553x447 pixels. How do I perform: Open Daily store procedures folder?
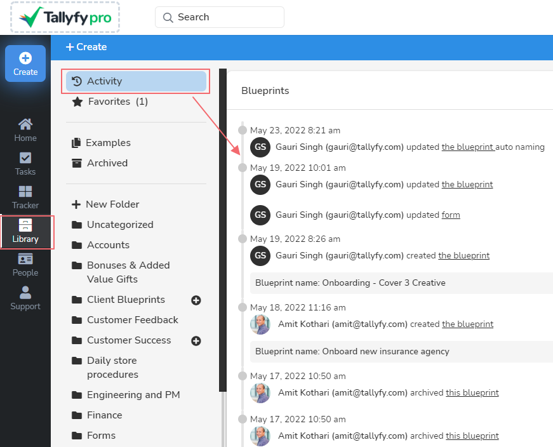pos(112,367)
